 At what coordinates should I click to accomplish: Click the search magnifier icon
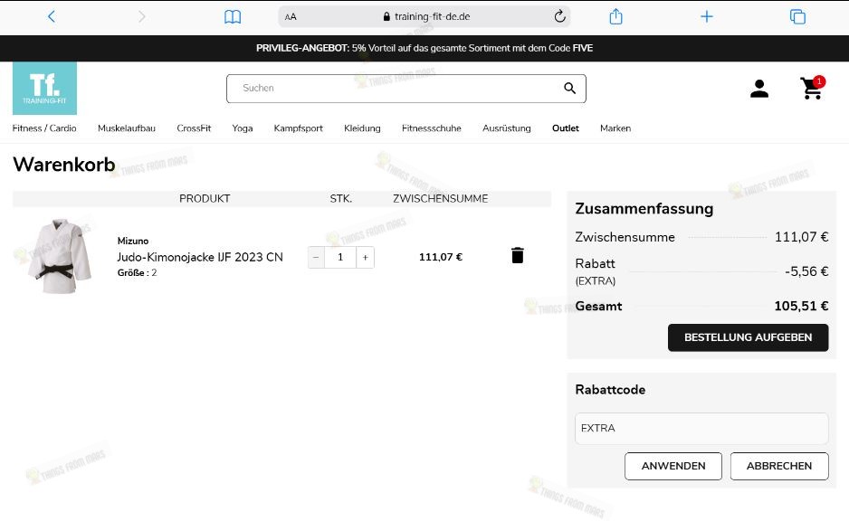[x=569, y=89]
